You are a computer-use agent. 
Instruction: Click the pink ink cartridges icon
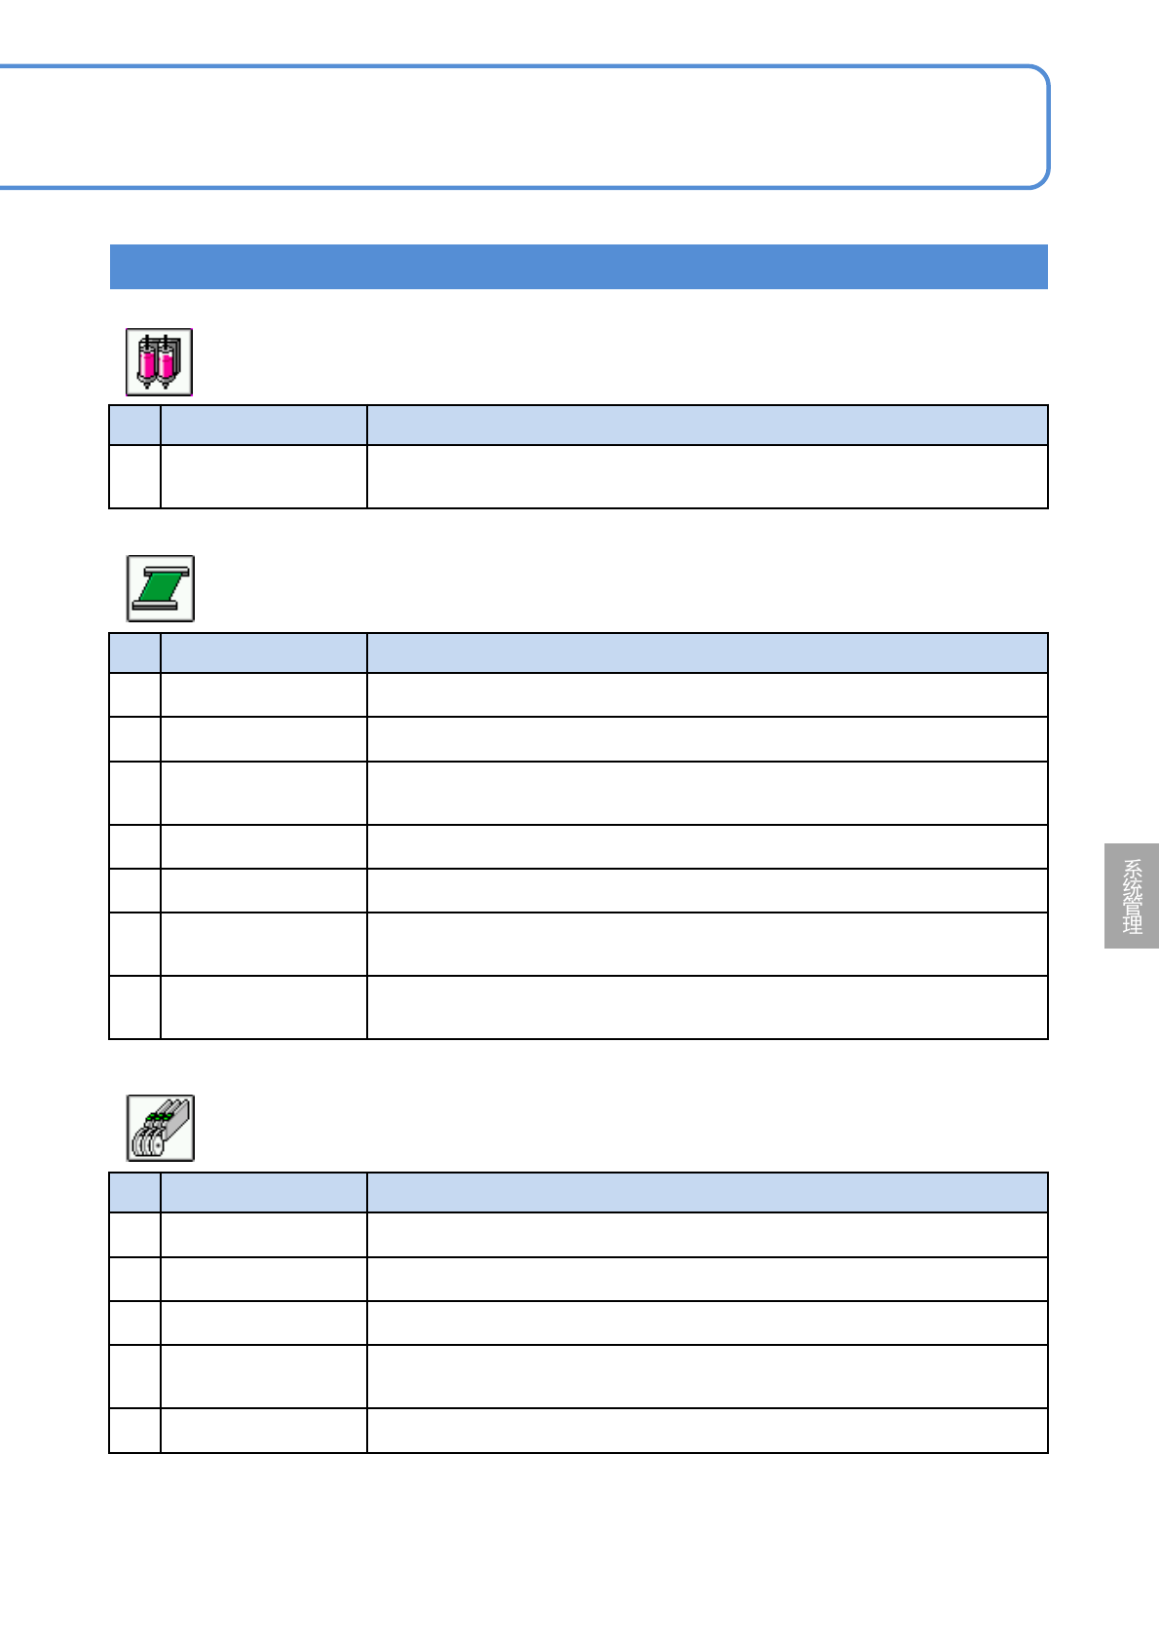[159, 362]
